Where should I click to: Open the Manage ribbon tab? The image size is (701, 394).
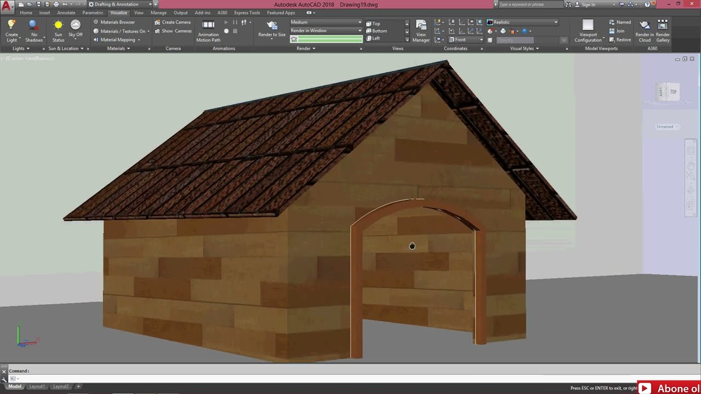pyautogui.click(x=159, y=13)
